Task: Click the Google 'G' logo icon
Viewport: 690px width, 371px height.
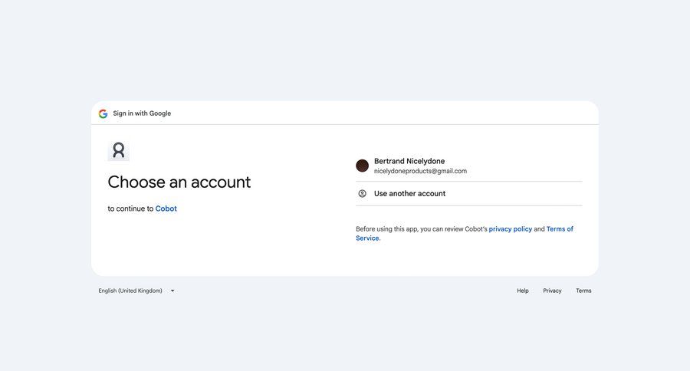Action: (103, 113)
